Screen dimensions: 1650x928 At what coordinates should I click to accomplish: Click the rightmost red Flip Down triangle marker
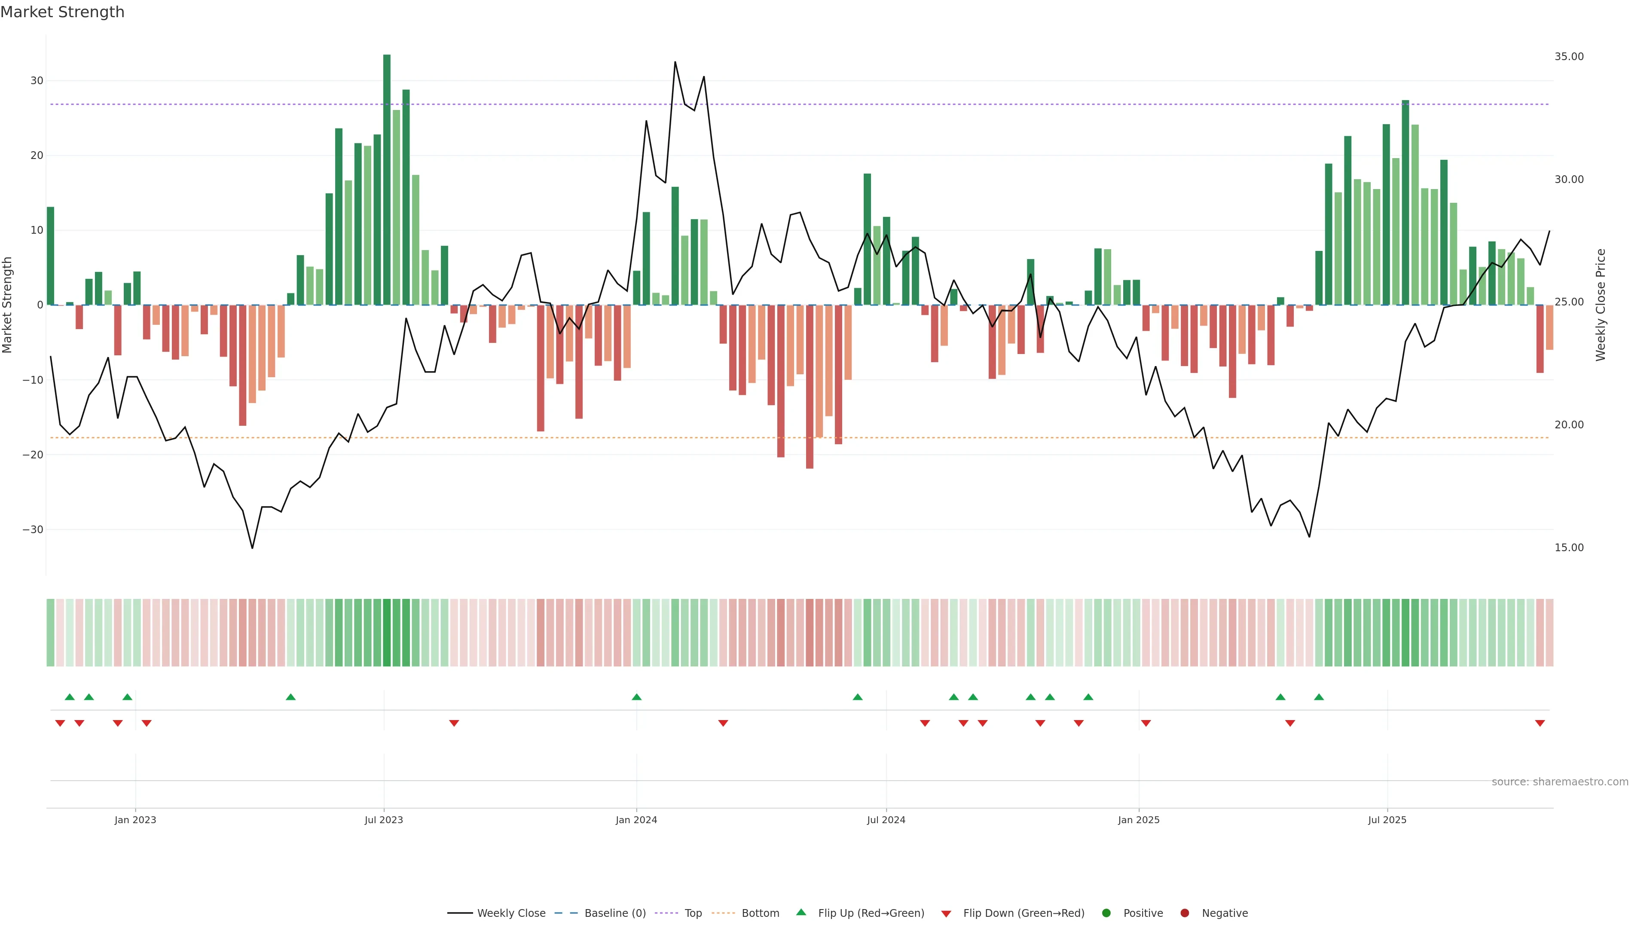click(1540, 723)
